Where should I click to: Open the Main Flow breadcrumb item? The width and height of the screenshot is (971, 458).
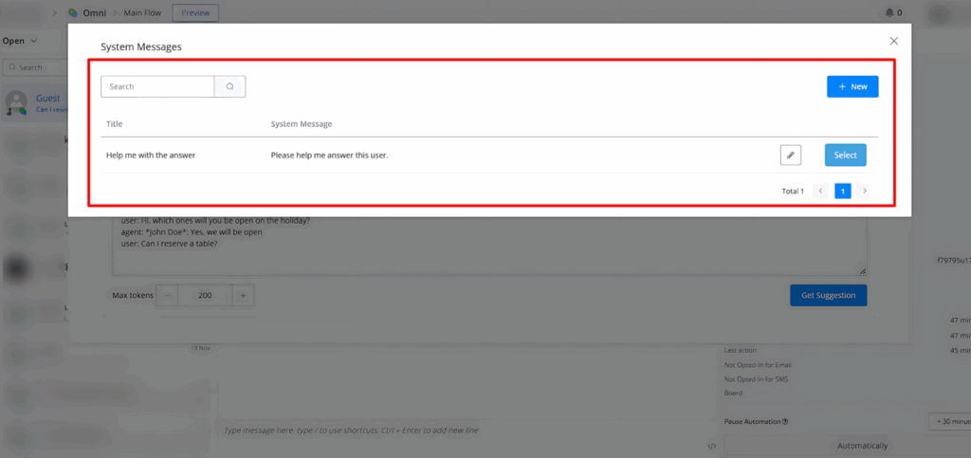point(141,13)
